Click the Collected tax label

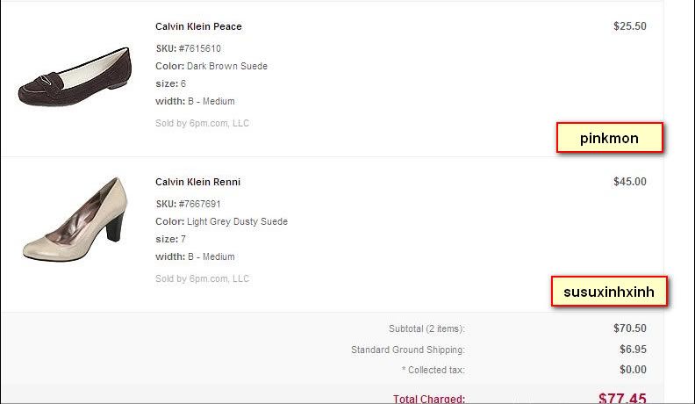pos(432,370)
